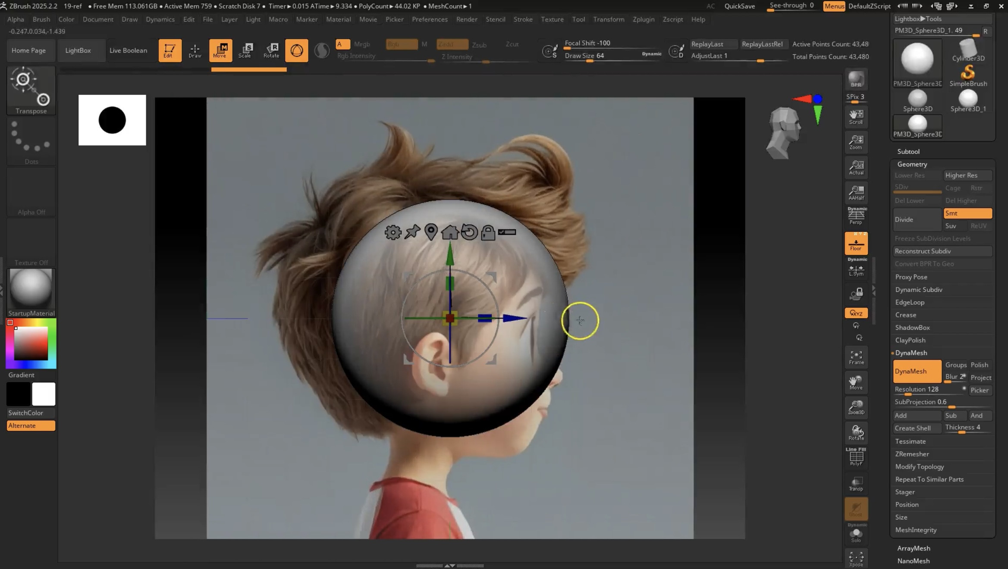Screen dimensions: 1008x569
Task: Click the AAHalf view icon
Action: click(x=856, y=193)
